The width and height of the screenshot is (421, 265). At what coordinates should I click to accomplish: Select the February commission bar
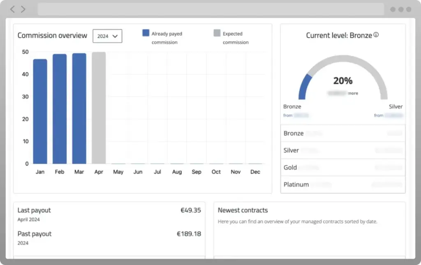(60, 109)
